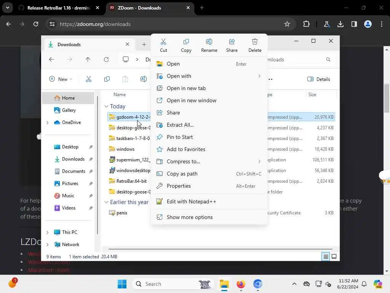Image resolution: width=390 pixels, height=293 pixels.
Task: Select Open in new window
Action: coord(209,100)
